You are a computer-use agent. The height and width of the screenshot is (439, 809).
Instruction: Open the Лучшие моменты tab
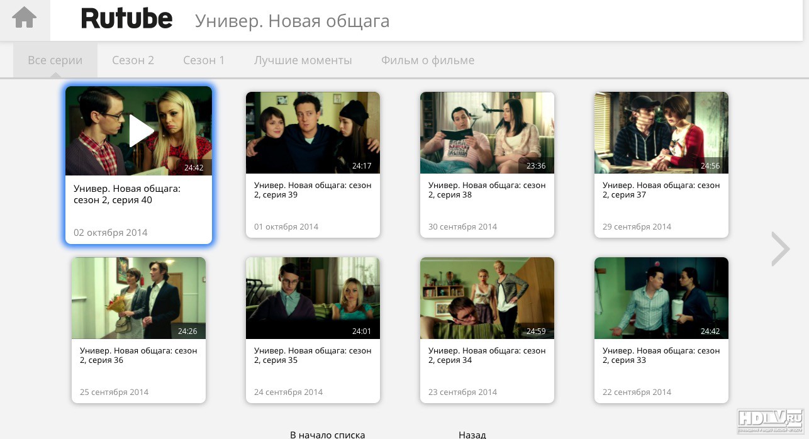(x=303, y=61)
